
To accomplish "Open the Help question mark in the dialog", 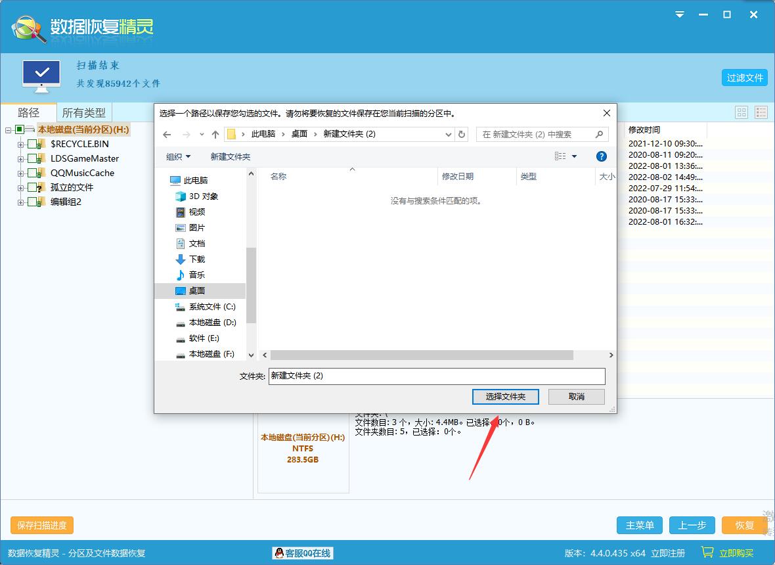I will (x=602, y=156).
